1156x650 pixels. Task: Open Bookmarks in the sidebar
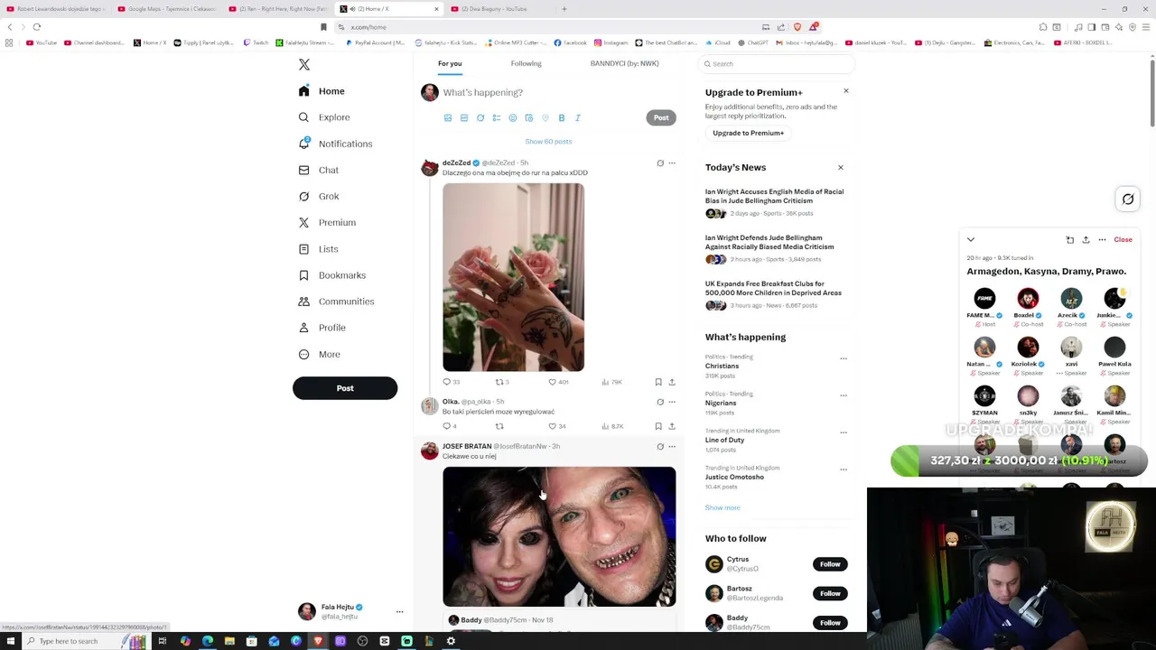(332, 275)
